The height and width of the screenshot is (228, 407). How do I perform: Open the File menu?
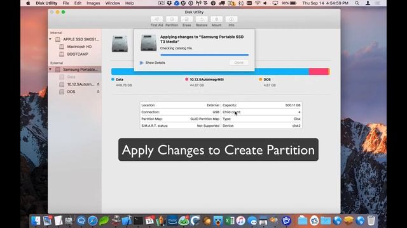click(x=66, y=3)
